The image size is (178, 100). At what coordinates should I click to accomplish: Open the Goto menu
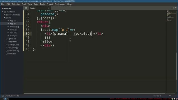pos(36,4)
